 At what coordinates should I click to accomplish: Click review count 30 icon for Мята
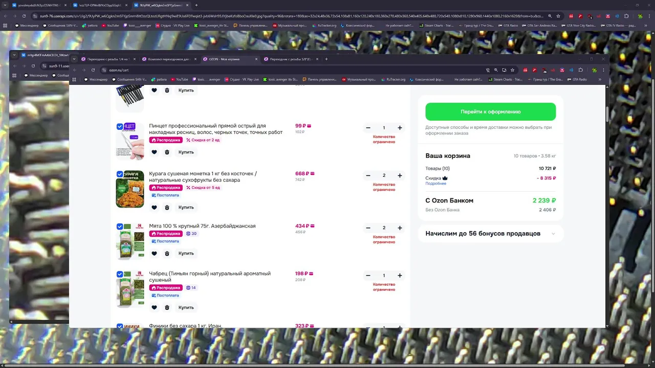point(191,234)
